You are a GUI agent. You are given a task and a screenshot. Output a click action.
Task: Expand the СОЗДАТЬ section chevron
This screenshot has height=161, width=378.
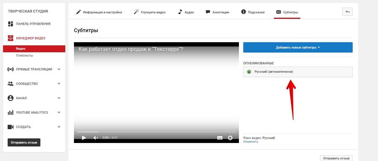(59, 127)
